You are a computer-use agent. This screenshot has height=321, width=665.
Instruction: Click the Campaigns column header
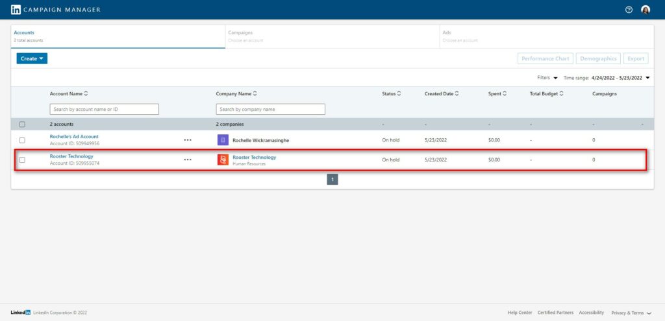[x=605, y=93]
